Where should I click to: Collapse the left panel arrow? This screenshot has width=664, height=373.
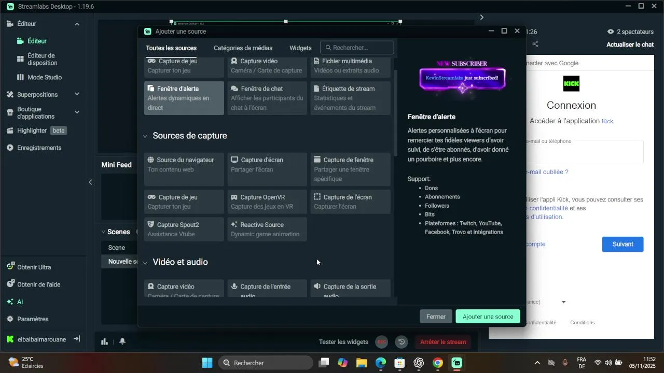click(x=90, y=182)
